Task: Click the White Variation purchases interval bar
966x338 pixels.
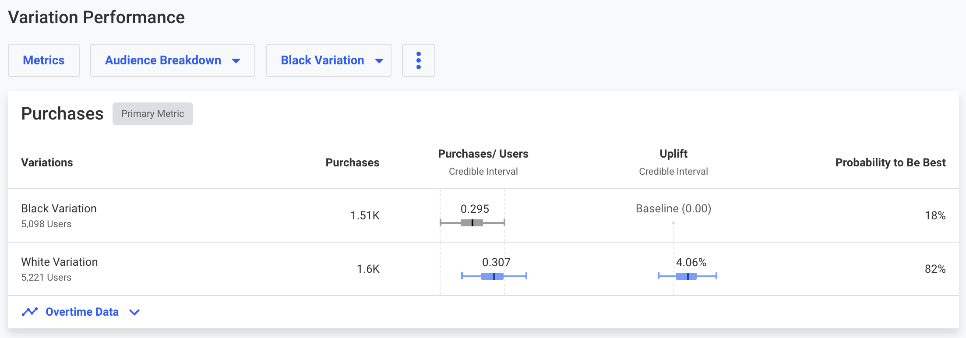Action: (494, 276)
